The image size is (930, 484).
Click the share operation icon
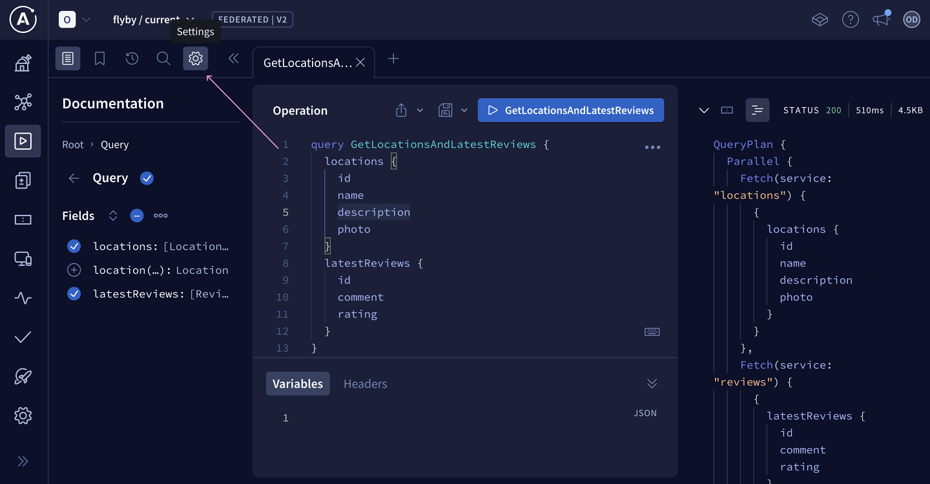pyautogui.click(x=401, y=110)
